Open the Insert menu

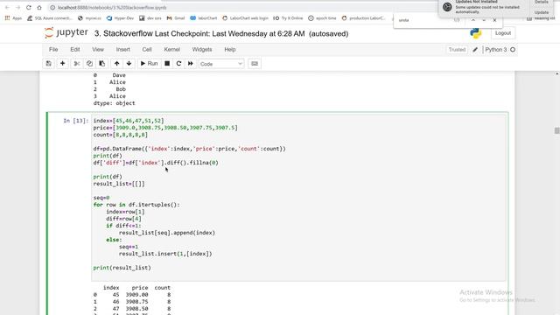pos(122,50)
